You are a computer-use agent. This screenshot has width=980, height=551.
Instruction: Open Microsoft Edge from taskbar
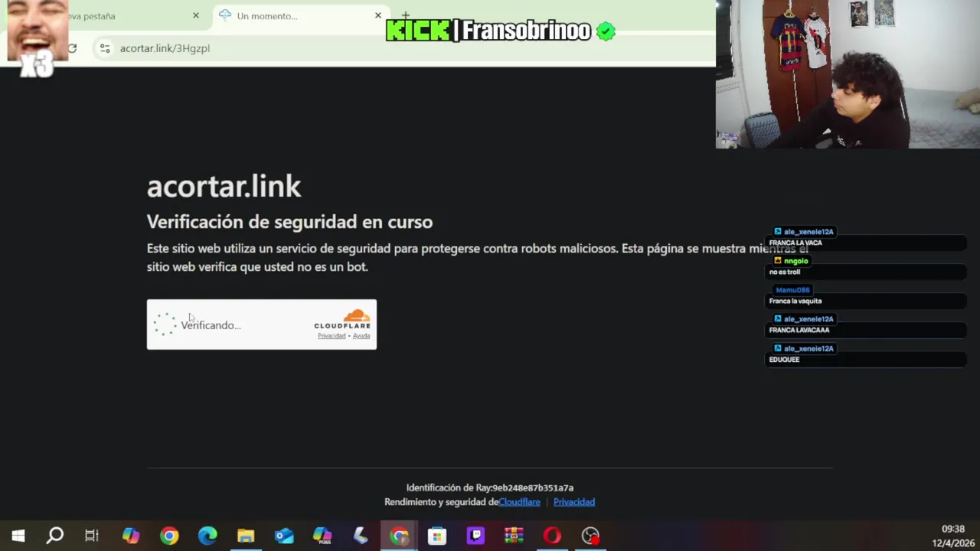coord(207,536)
